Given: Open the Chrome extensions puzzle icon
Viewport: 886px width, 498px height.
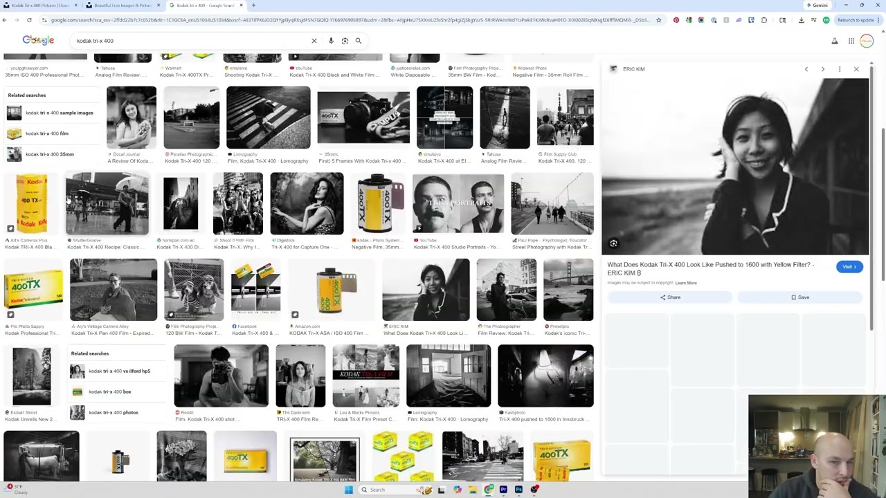Looking at the screenshot, I should click(763, 20).
